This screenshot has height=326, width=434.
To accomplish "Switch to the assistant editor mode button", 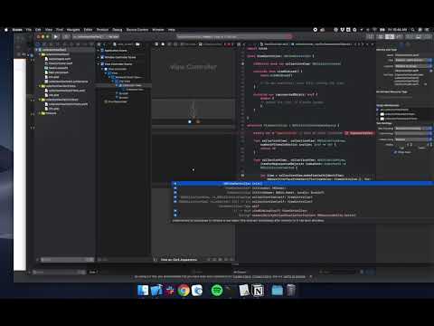I will coord(390,36).
